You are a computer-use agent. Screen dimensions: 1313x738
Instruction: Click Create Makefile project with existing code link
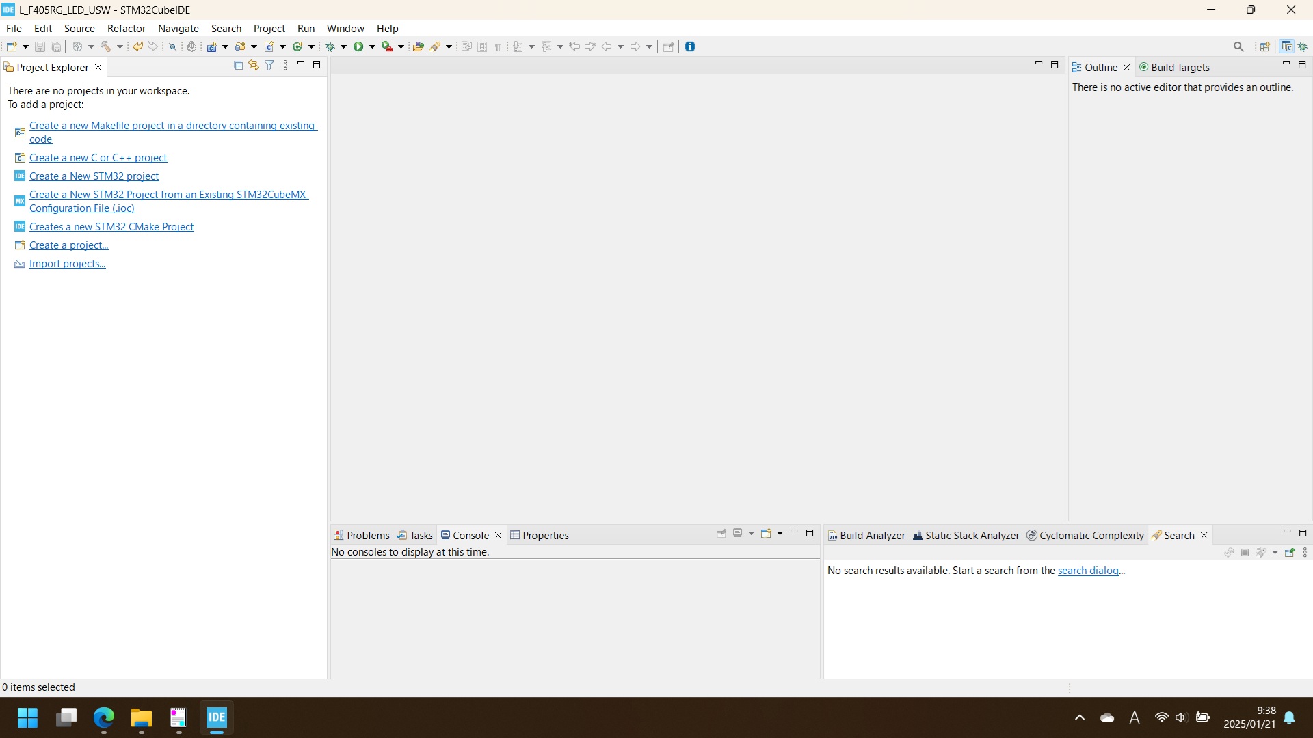pyautogui.click(x=173, y=132)
